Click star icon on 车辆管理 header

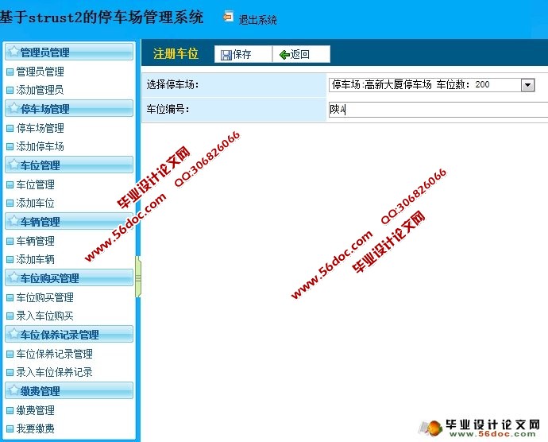coord(14,221)
